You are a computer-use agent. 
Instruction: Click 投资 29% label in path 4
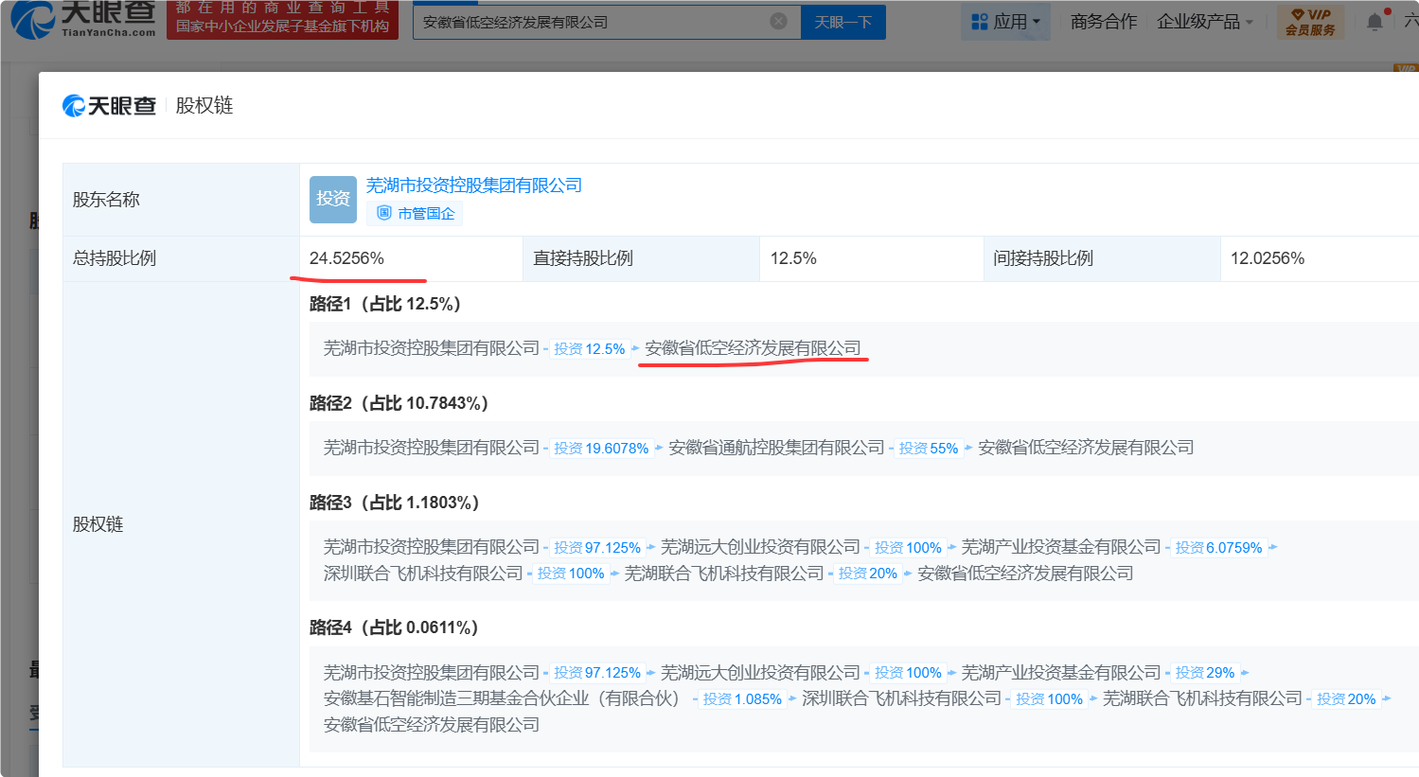[1204, 673]
